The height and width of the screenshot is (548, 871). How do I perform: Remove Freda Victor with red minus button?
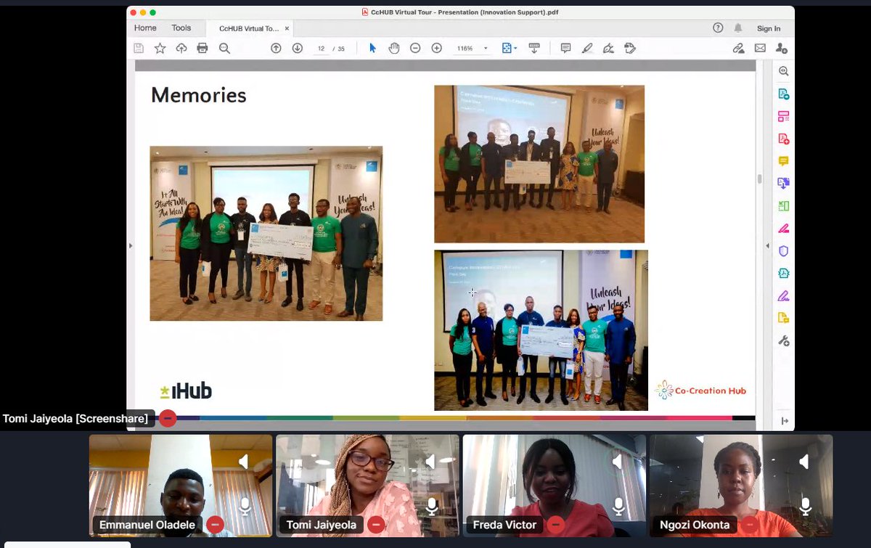556,524
